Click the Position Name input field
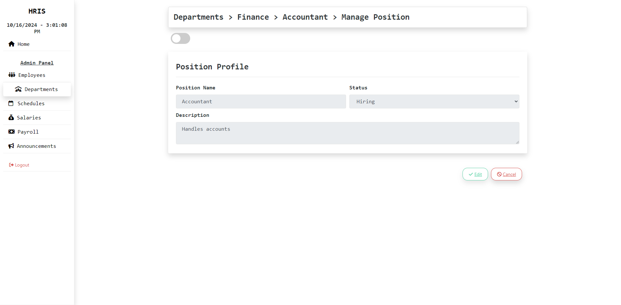The width and height of the screenshot is (621, 305). point(261,101)
